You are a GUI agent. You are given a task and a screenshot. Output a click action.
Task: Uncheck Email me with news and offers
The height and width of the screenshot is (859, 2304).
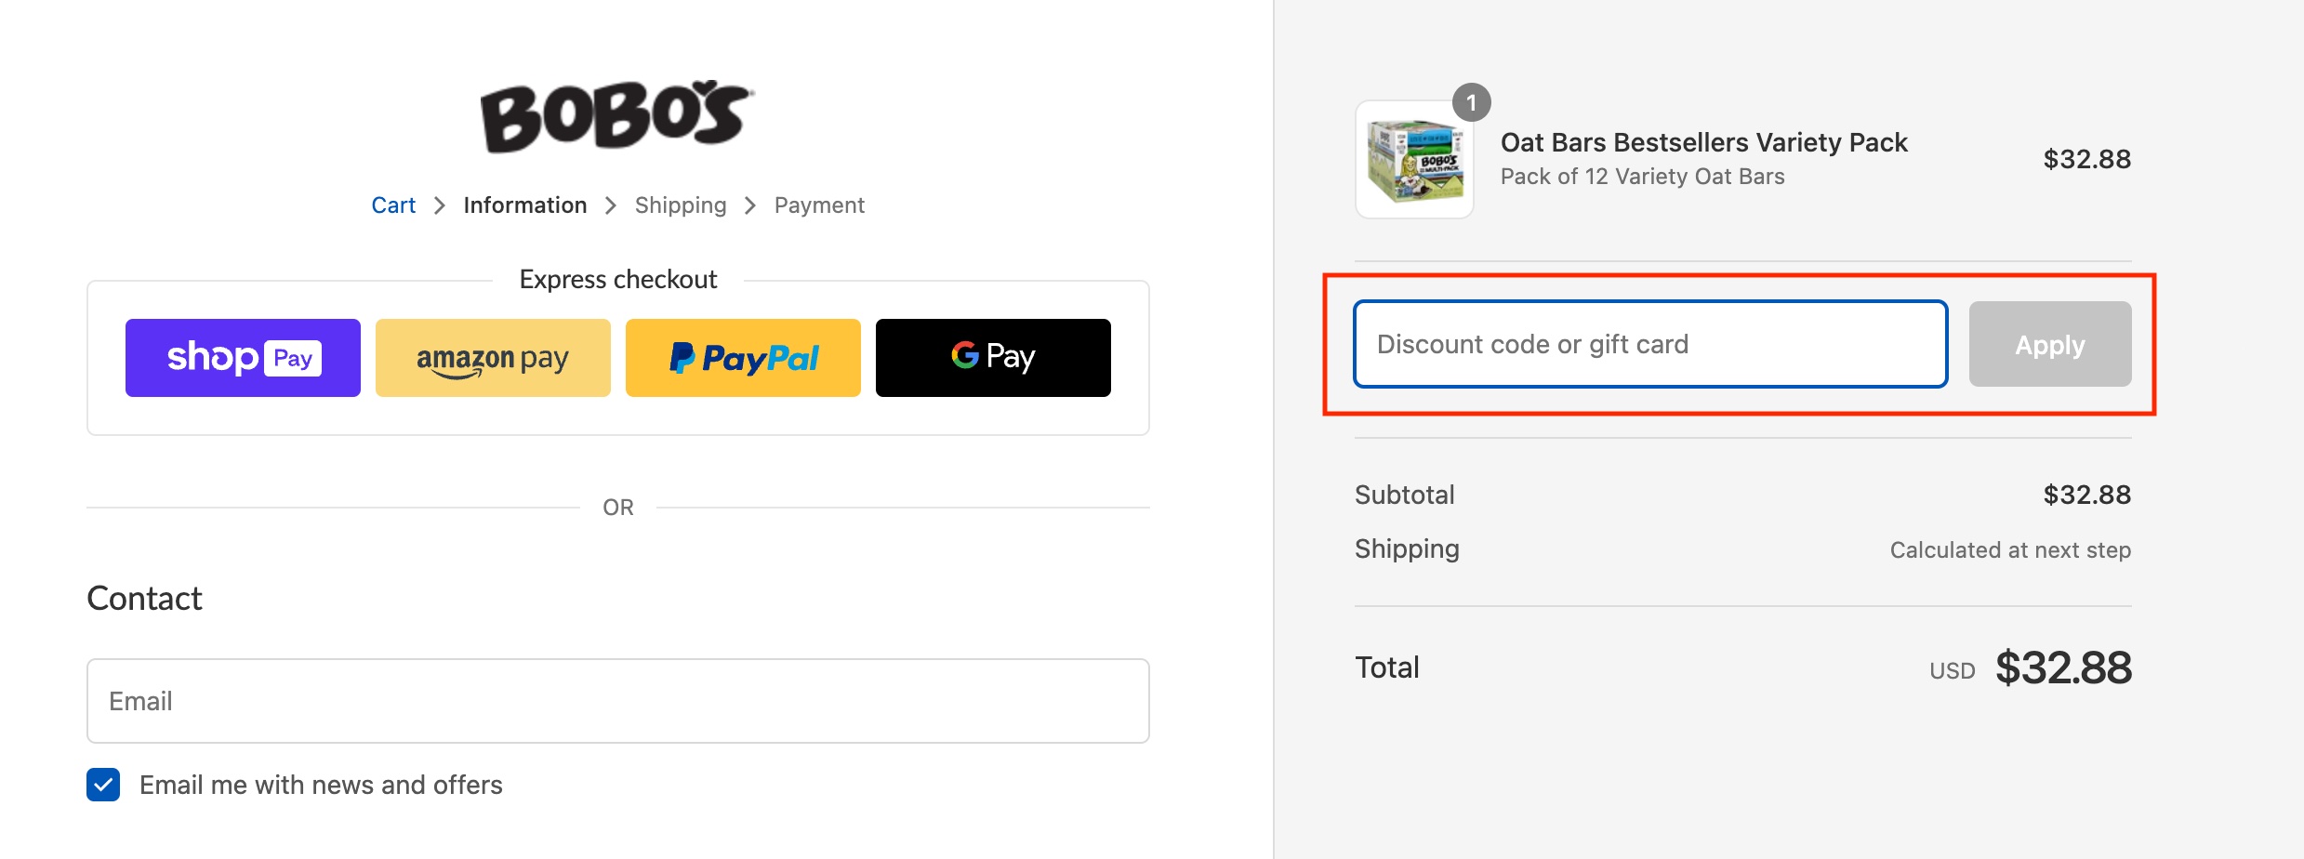pyautogui.click(x=103, y=785)
